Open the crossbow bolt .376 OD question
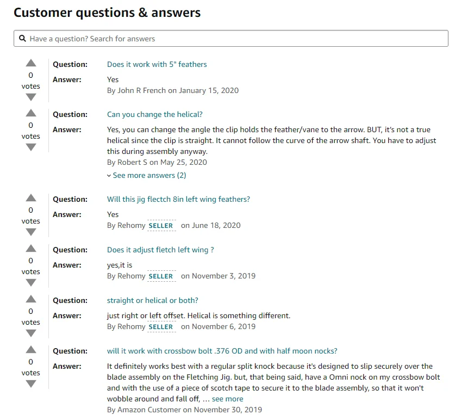461x415 pixels. click(x=222, y=351)
